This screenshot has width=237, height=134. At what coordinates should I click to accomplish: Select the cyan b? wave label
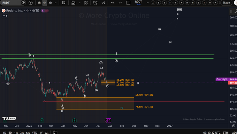tap(122, 108)
